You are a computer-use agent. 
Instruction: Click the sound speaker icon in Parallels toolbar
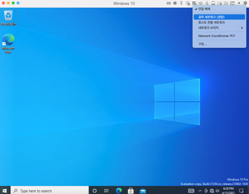click(x=201, y=3)
